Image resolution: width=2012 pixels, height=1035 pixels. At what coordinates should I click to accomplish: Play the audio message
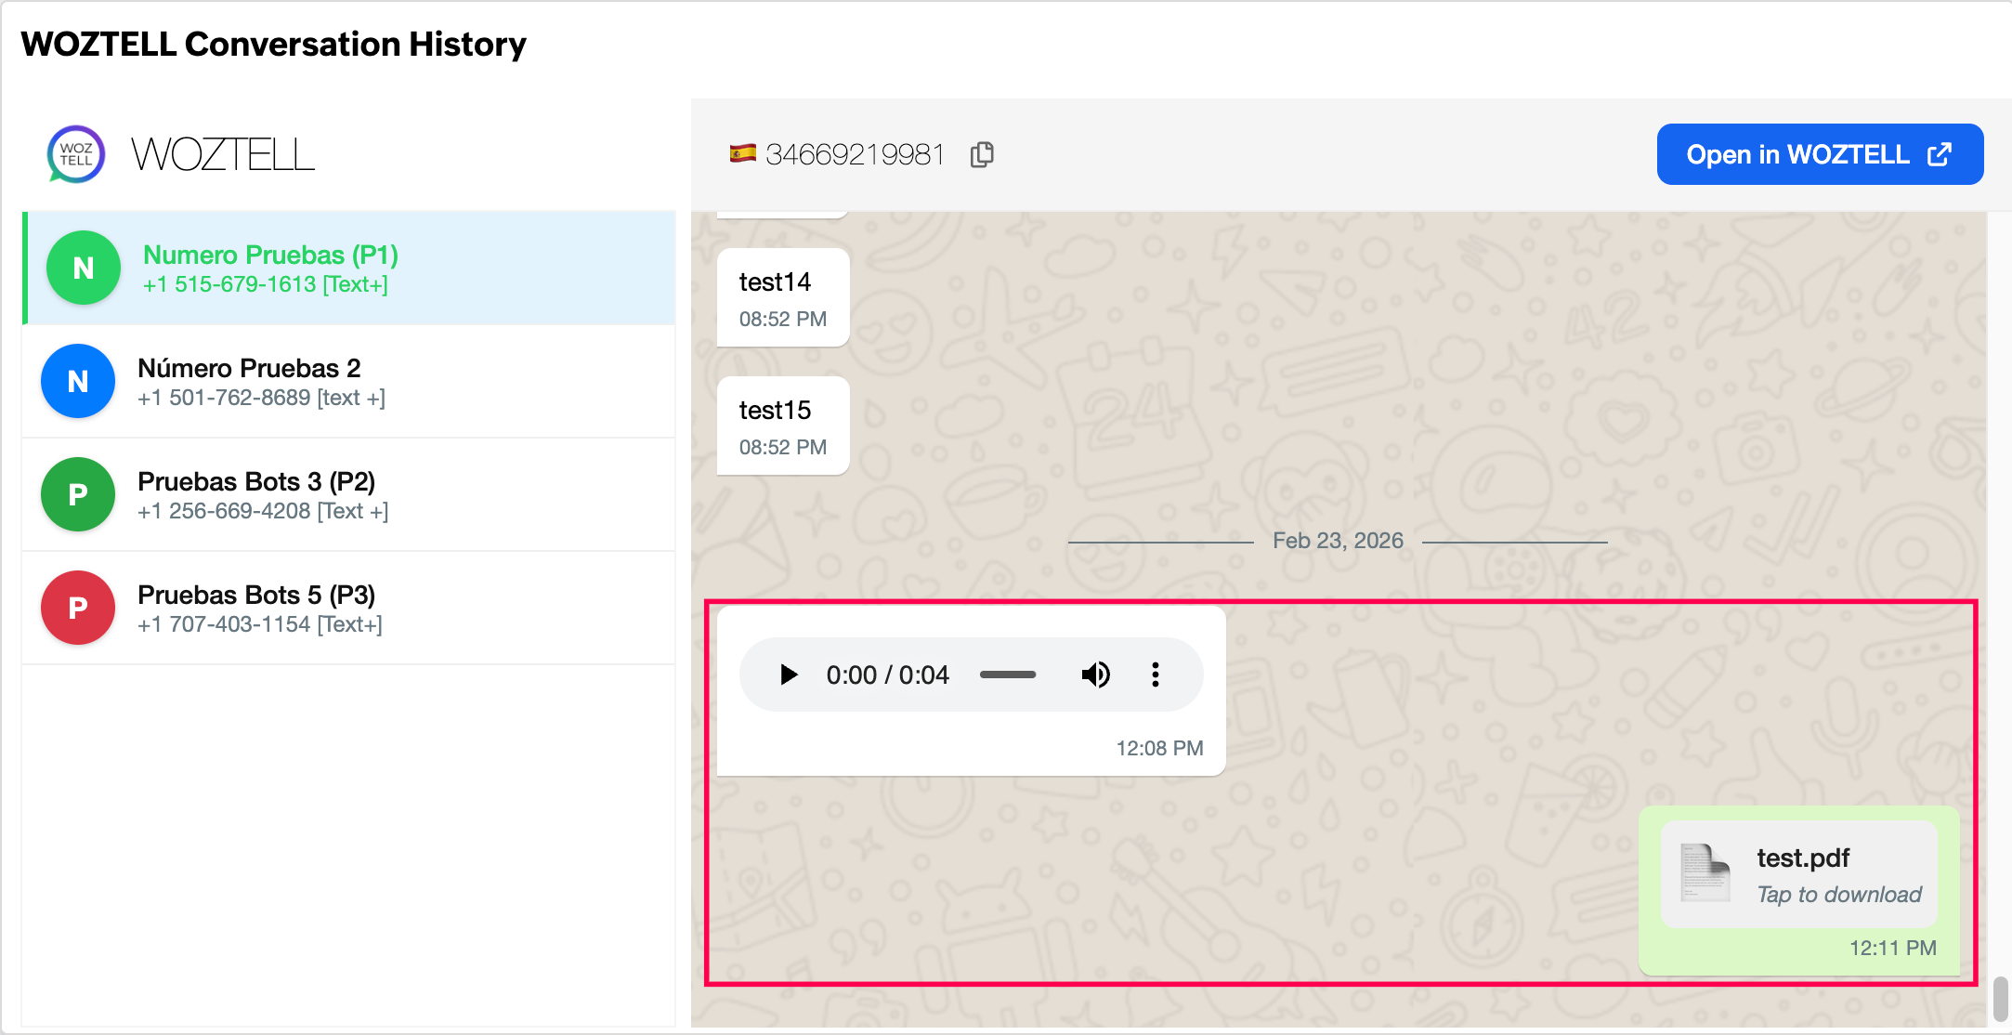(789, 675)
